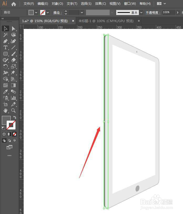183x214 pixels.
Task: Select the Curvature tool
Action: tap(13, 41)
